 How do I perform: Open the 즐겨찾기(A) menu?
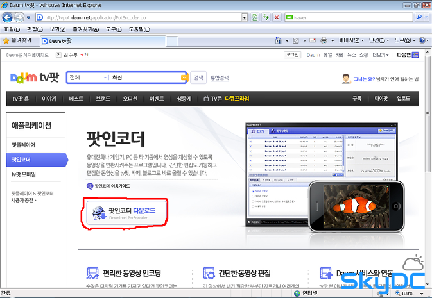[85, 29]
